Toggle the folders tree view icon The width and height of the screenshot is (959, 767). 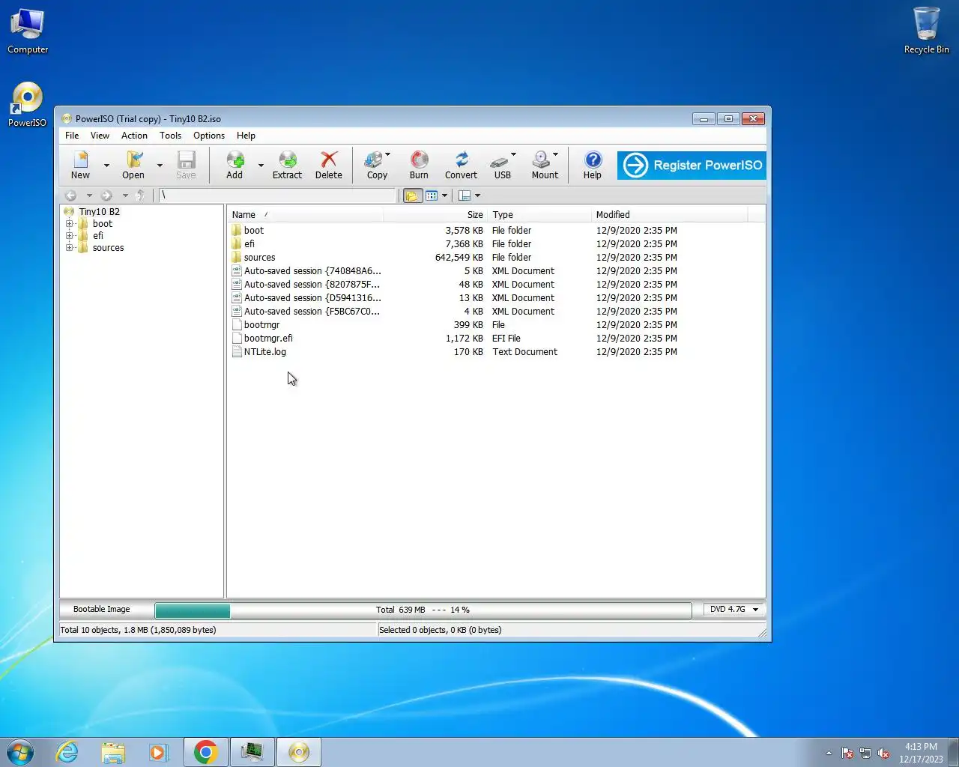[x=412, y=195]
